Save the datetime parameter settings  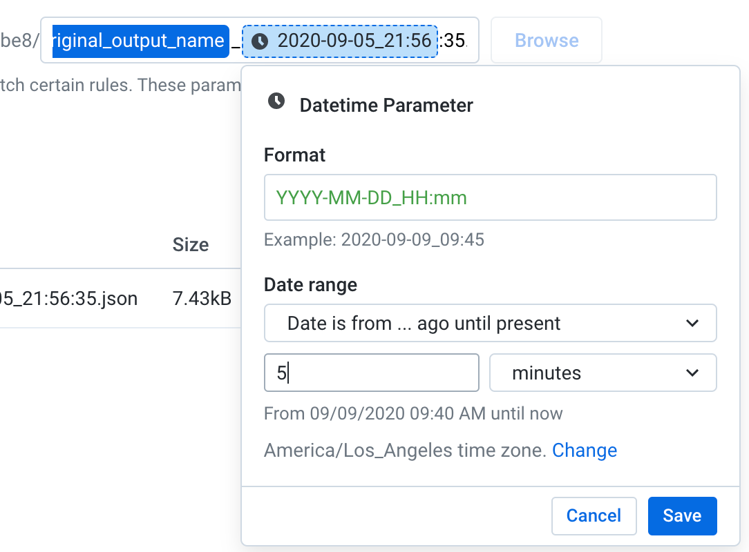pos(682,515)
